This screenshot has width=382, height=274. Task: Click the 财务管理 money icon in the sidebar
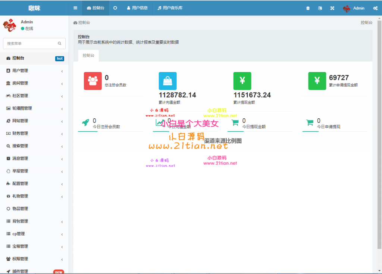pos(8,133)
